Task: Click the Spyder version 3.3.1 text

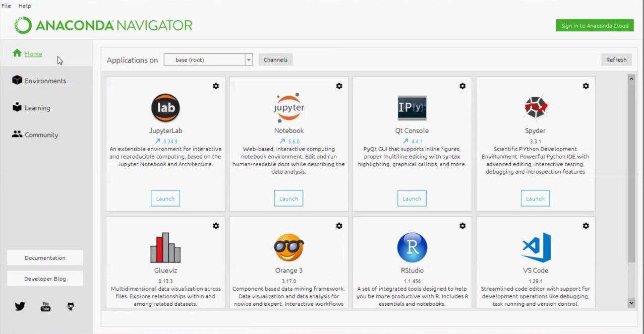Action: coord(536,142)
